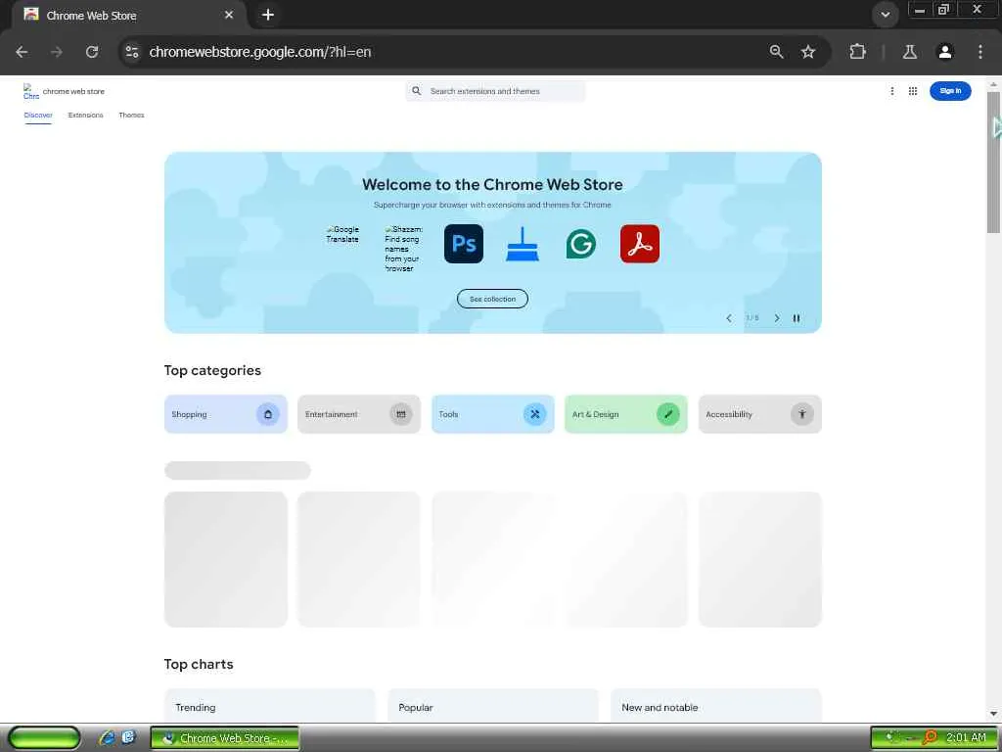
Task: Click the address bar URL
Action: [260, 52]
